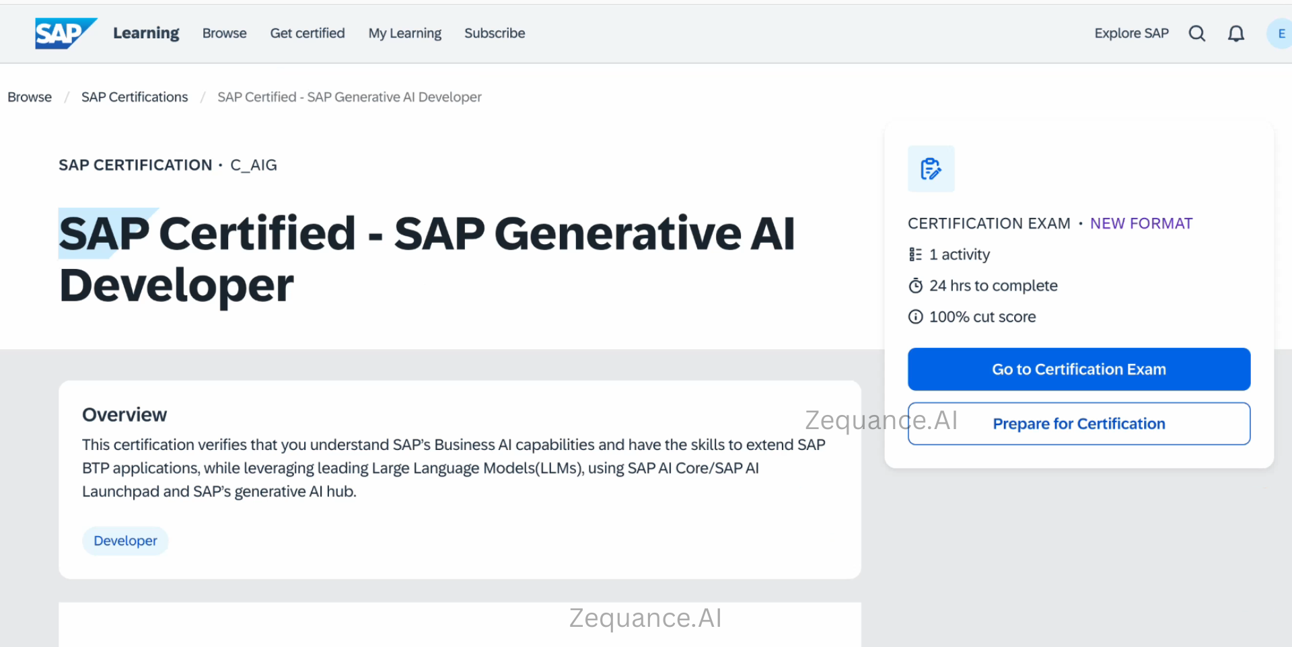Click the NEW FORMAT label

click(1141, 223)
